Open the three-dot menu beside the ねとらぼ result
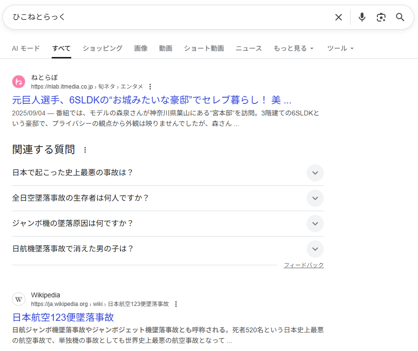This screenshot has width=418, height=351. click(x=150, y=87)
